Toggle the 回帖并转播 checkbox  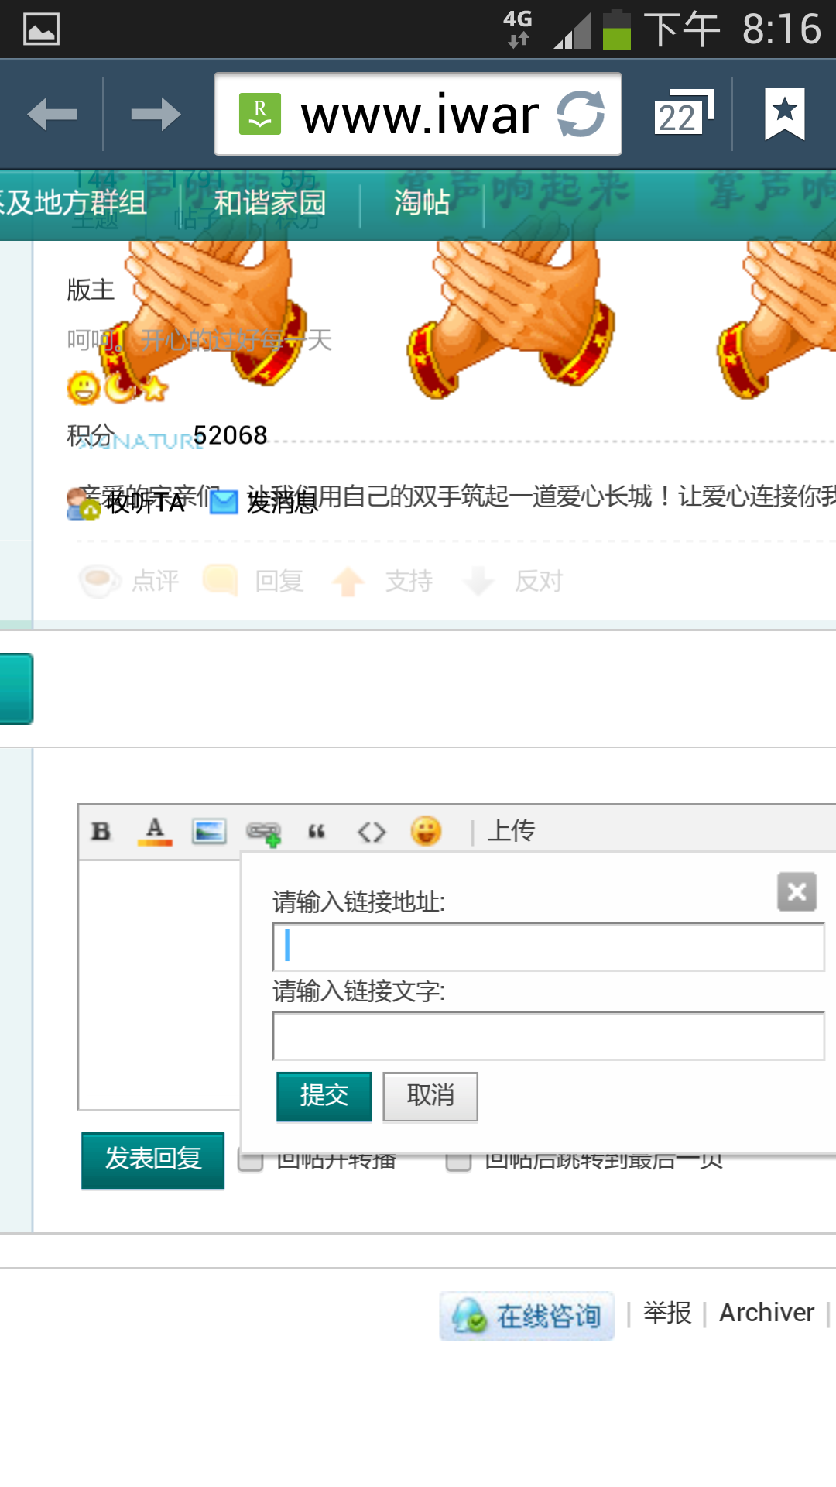click(x=250, y=1162)
